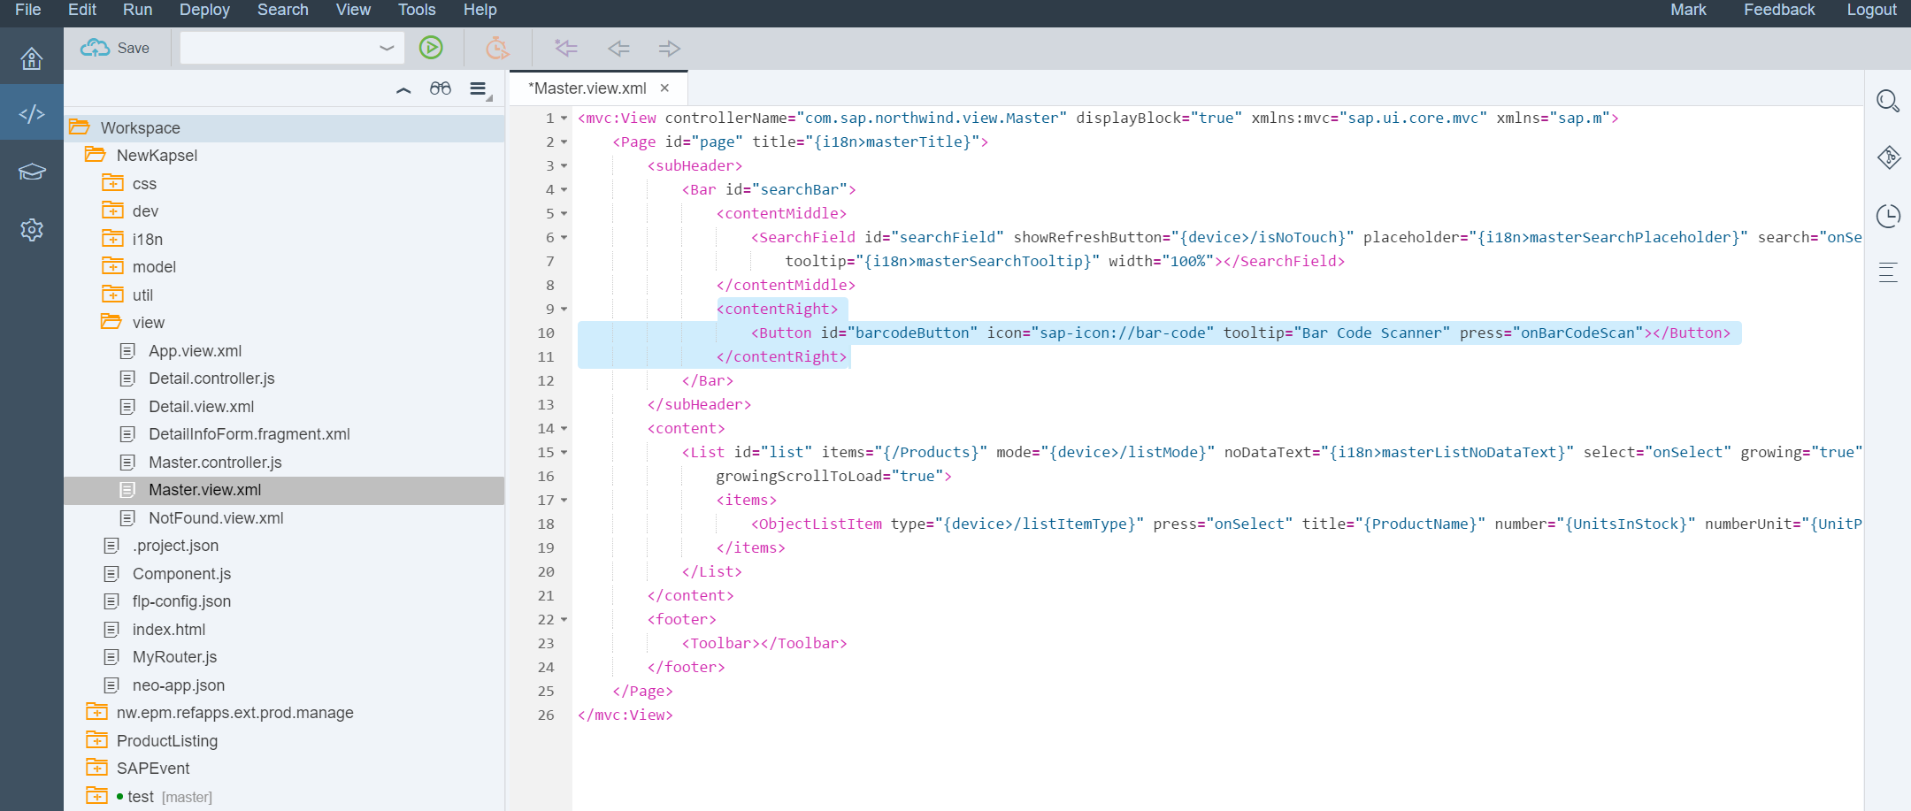Open Master.controller.js in the file tree
This screenshot has width=1911, height=811.
215,462
